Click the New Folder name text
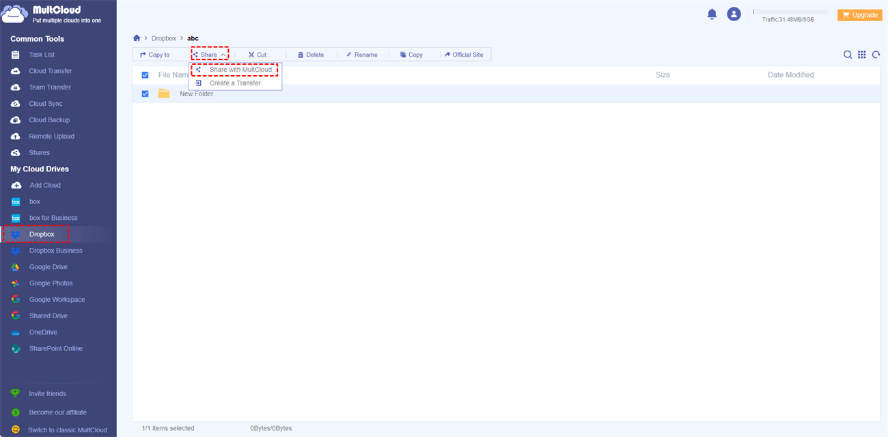888x437 pixels. (x=197, y=94)
